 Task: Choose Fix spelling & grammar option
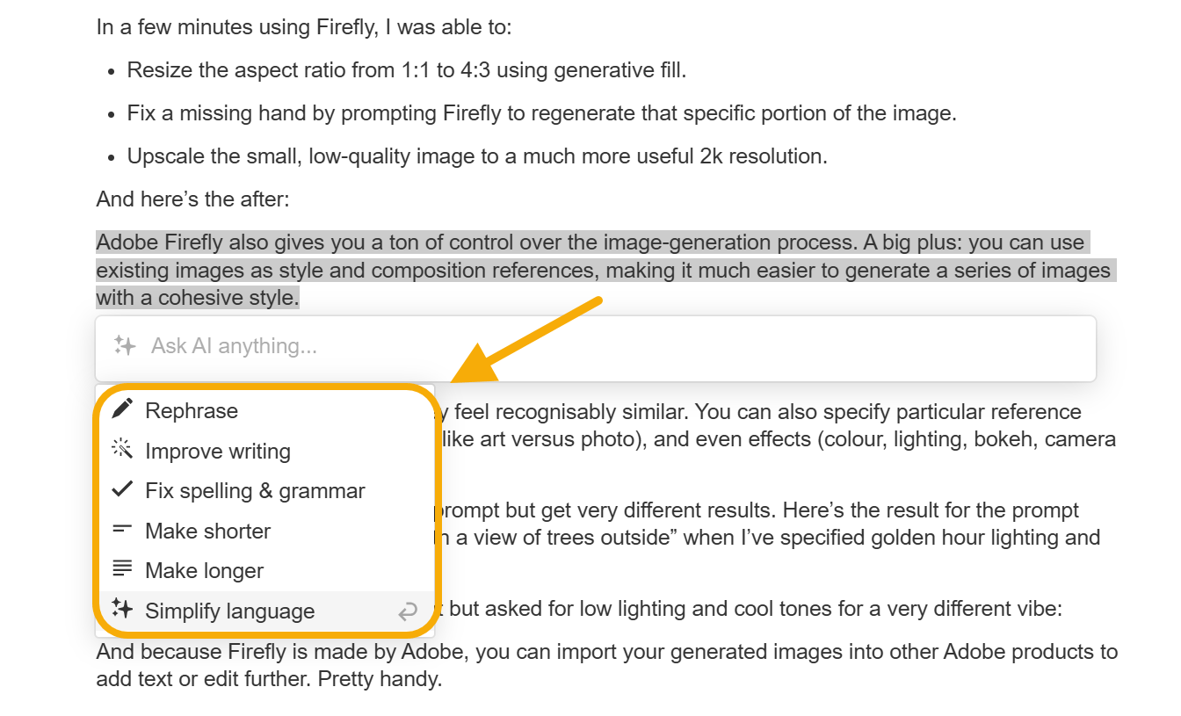click(x=255, y=490)
